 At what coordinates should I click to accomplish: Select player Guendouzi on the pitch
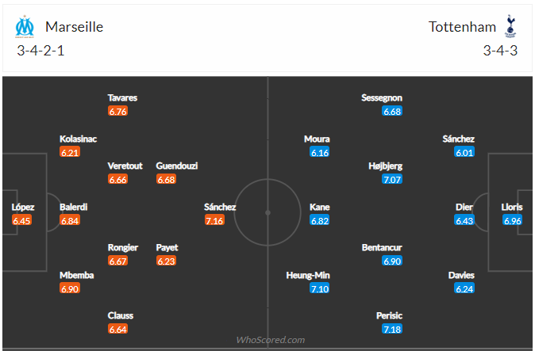coord(177,166)
